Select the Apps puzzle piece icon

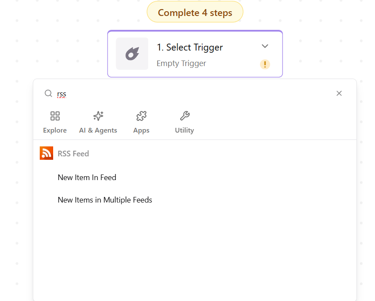(141, 116)
